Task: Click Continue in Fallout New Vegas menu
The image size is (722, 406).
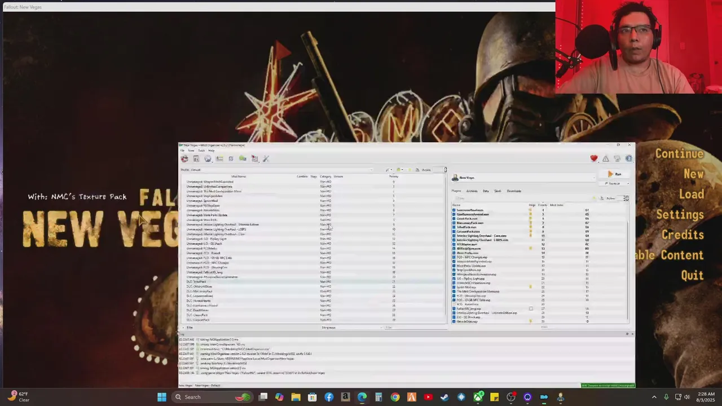Action: tap(679, 154)
